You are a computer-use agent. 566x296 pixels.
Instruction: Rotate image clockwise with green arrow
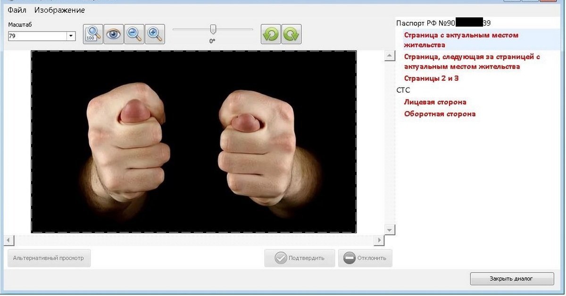[x=291, y=34]
